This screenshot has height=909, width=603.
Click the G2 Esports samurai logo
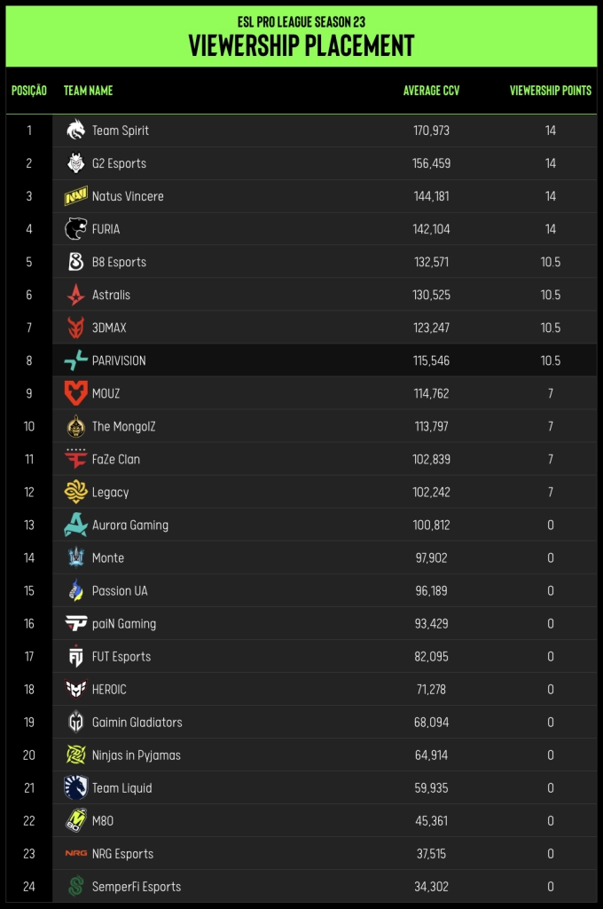[75, 163]
